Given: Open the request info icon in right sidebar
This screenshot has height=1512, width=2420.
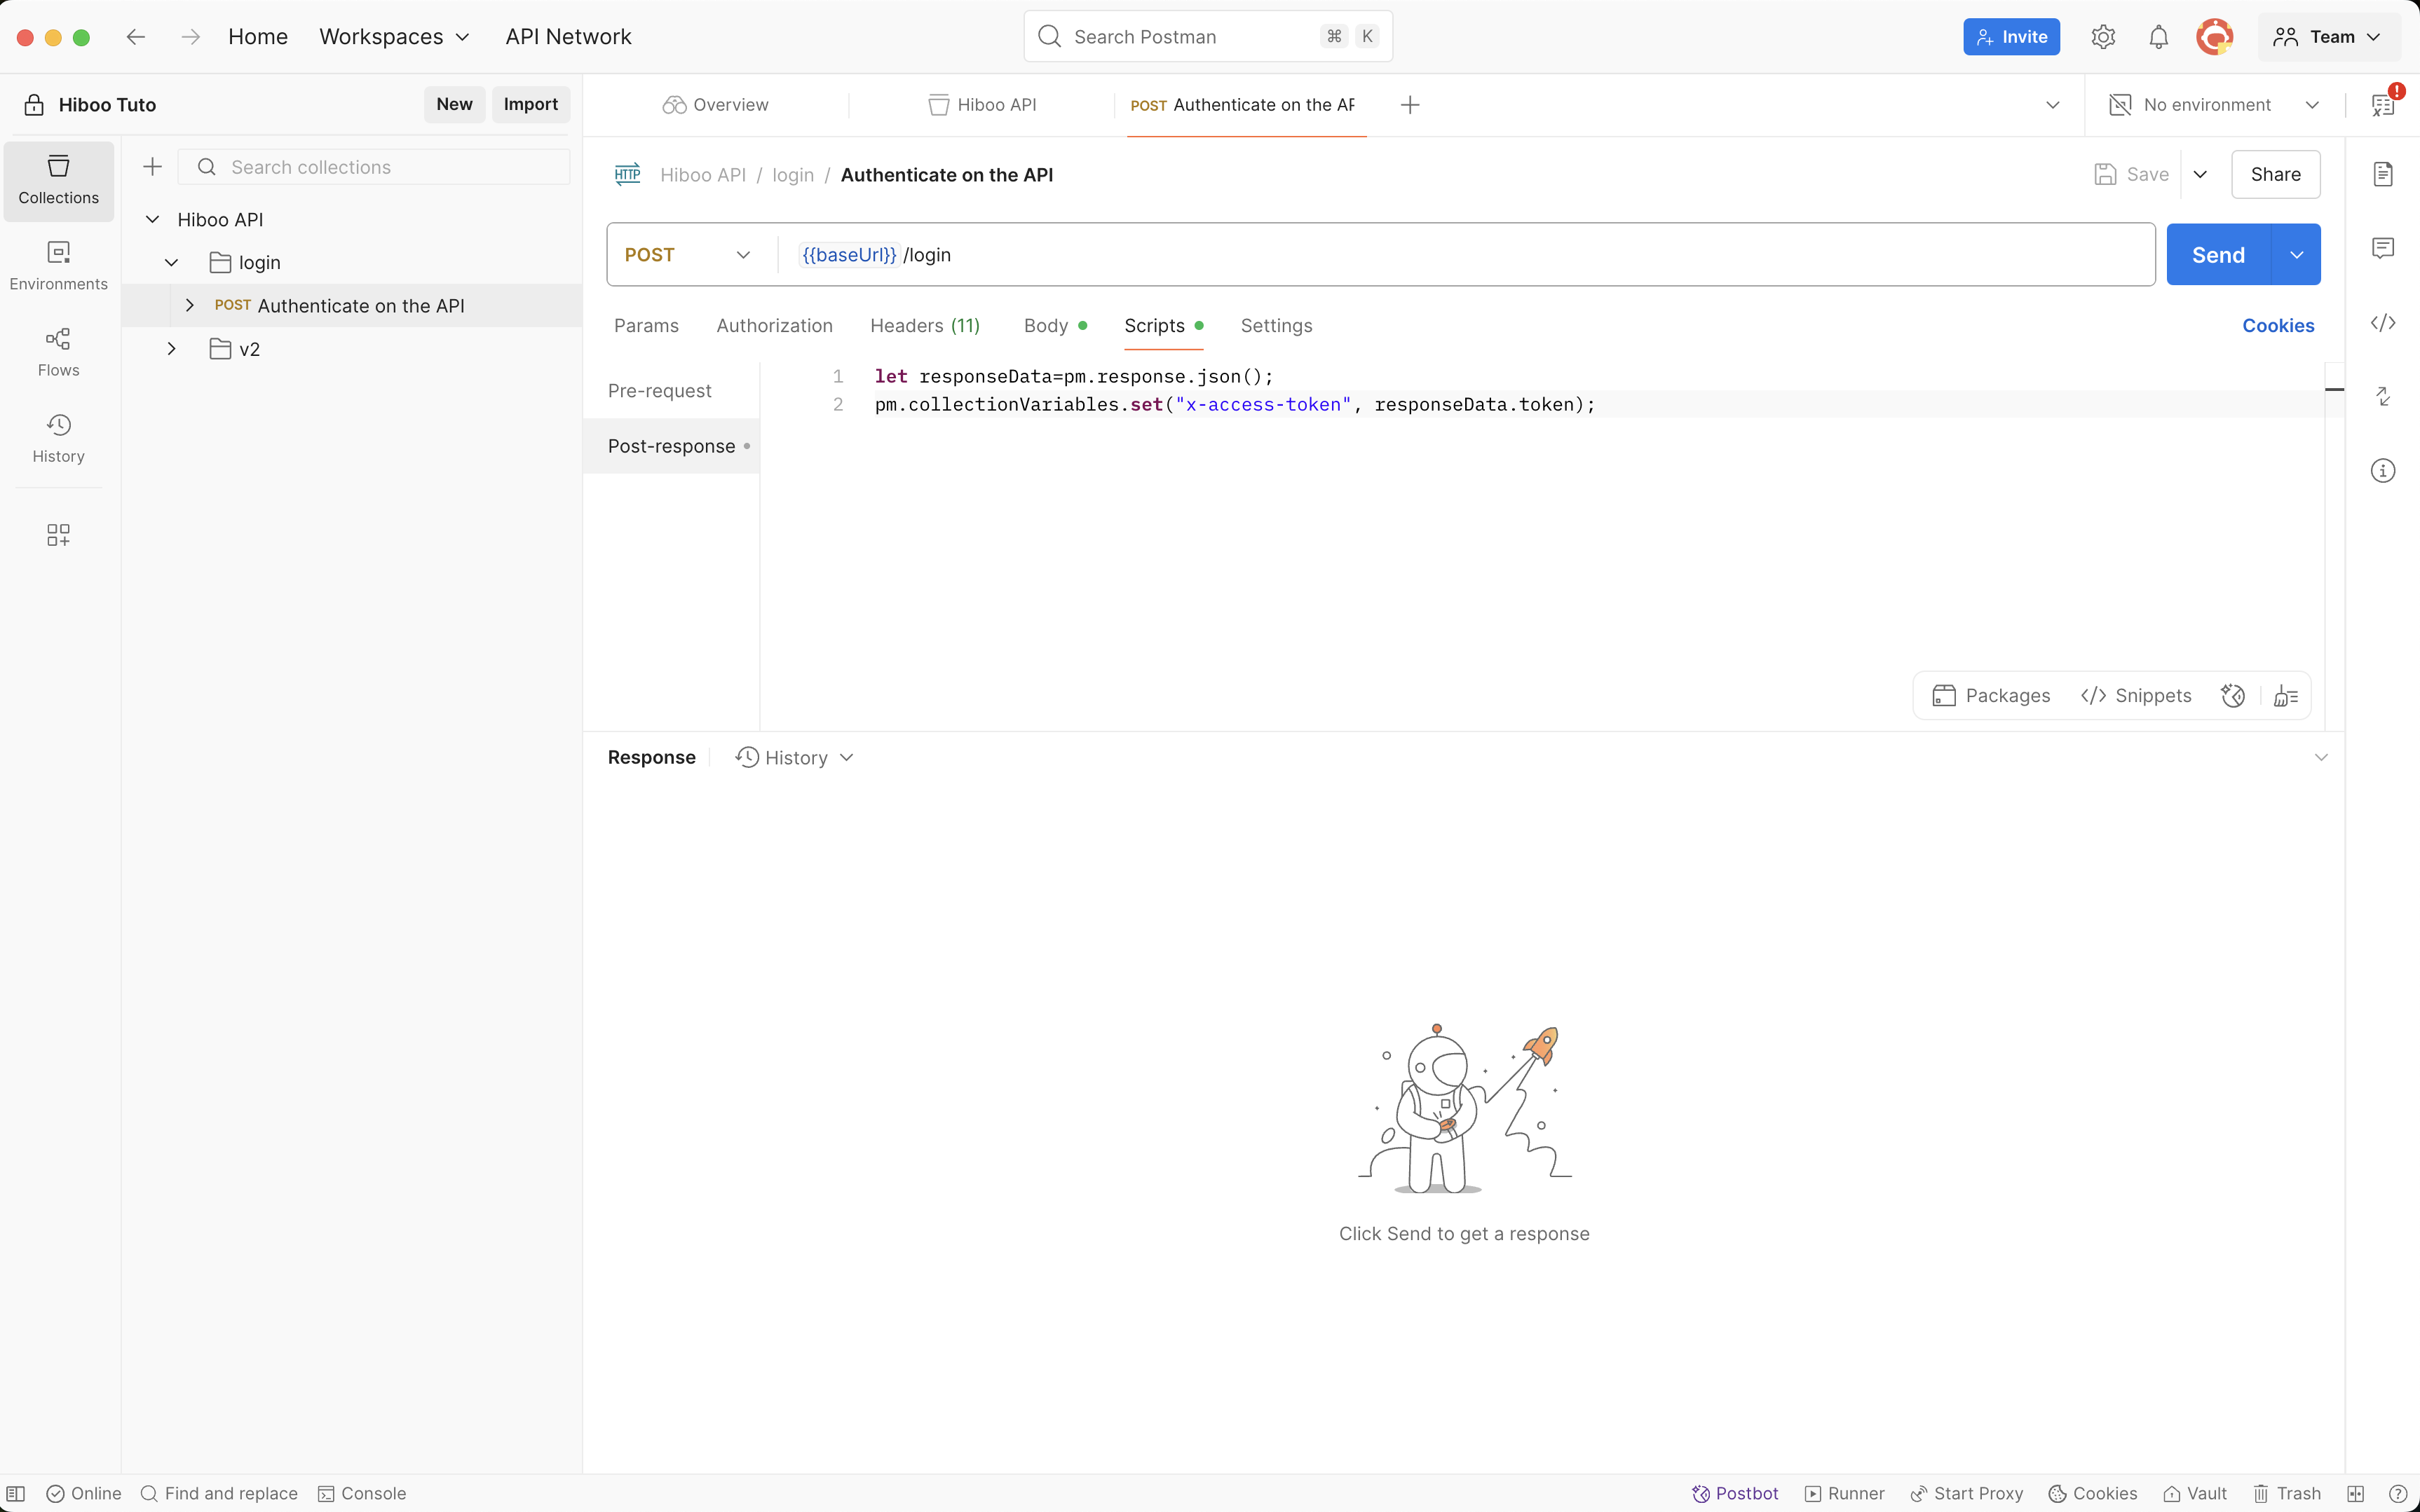Looking at the screenshot, I should pyautogui.click(x=2383, y=471).
